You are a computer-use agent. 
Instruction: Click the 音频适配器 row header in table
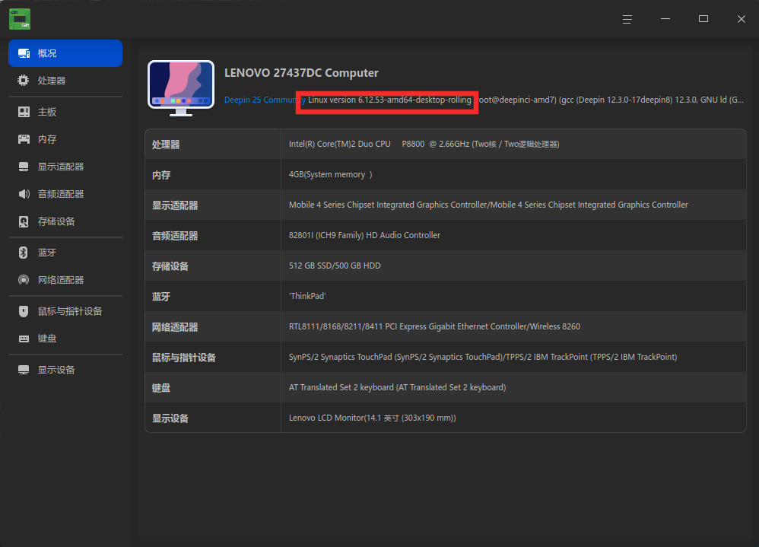[x=175, y=236]
